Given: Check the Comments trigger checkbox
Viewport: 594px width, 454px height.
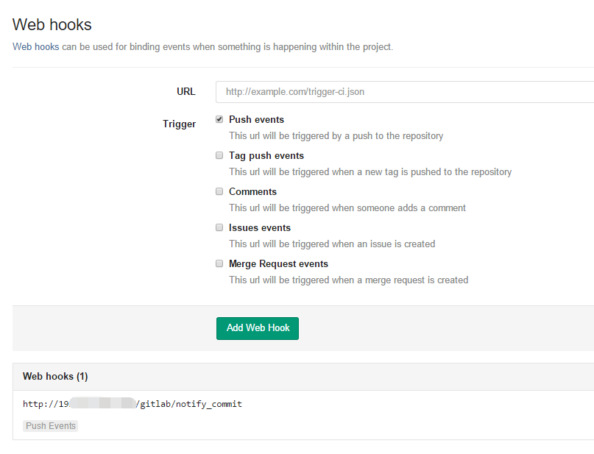Looking at the screenshot, I should [x=219, y=191].
